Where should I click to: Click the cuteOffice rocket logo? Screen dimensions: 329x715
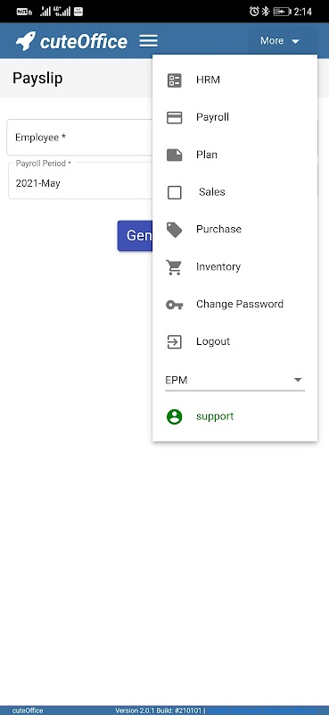26,41
